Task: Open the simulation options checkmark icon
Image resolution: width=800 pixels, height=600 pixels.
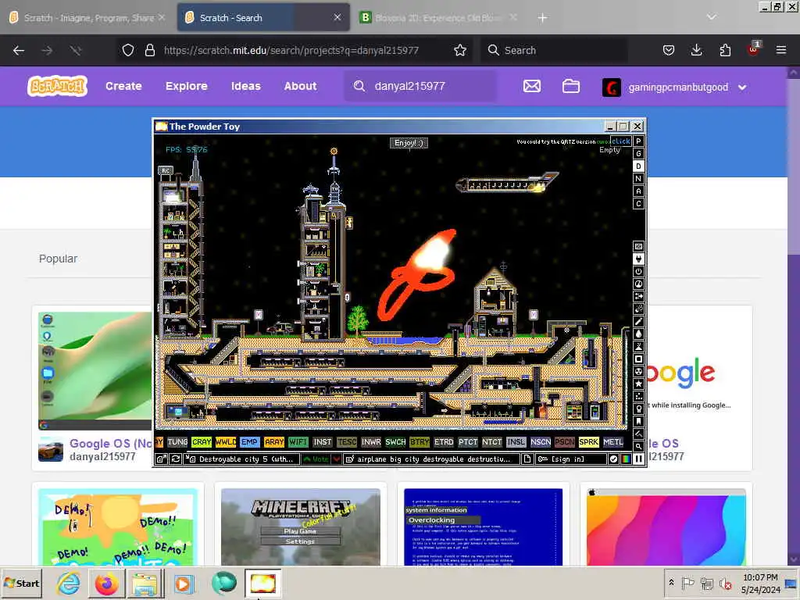Action: [x=614, y=459]
